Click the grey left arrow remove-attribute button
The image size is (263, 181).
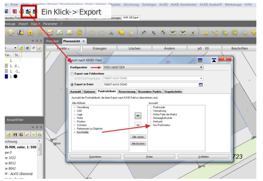[138, 125]
